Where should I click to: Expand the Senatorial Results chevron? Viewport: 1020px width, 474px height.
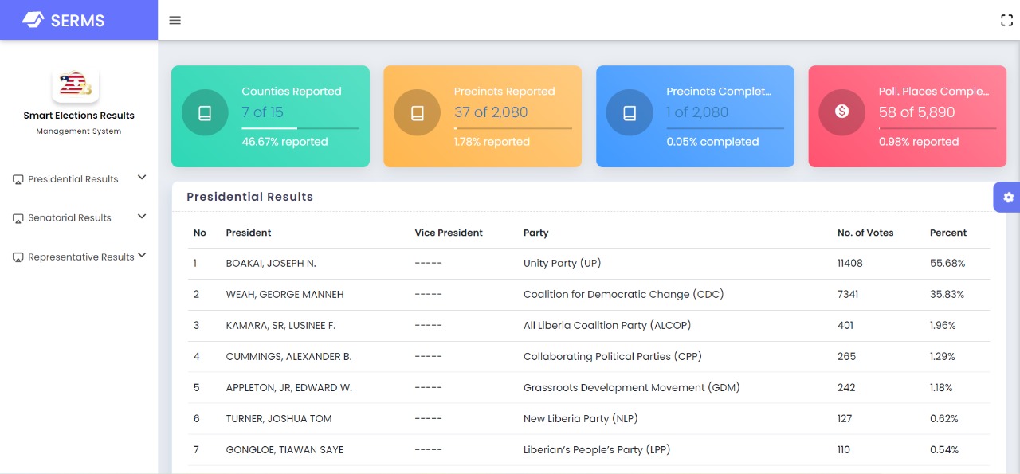(142, 216)
